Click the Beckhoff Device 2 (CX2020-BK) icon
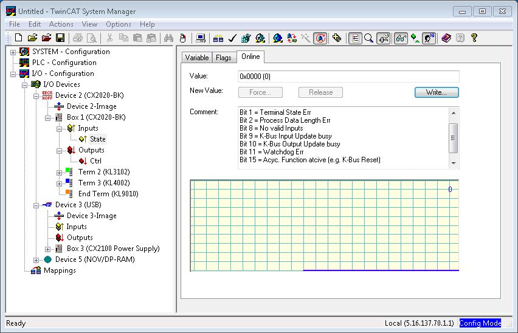 pos(47,95)
